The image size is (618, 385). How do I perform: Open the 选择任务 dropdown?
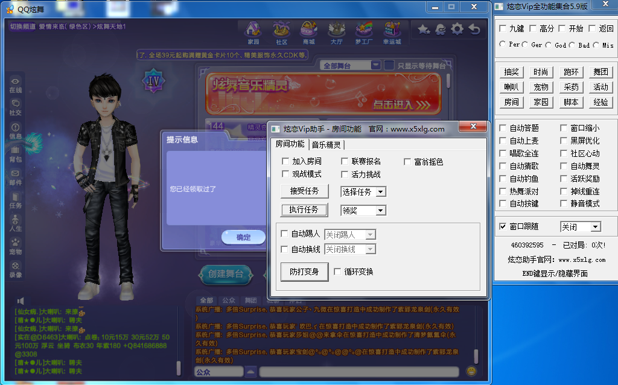coord(363,192)
